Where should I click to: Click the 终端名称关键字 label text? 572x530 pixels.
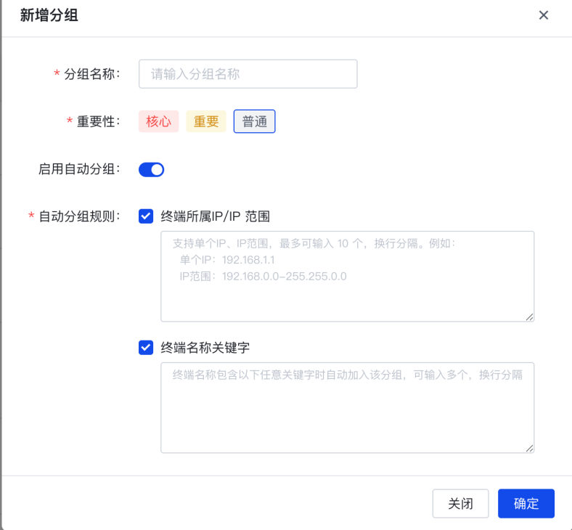click(x=205, y=348)
